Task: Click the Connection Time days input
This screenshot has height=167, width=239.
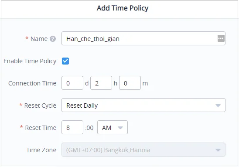Action: coord(72,83)
